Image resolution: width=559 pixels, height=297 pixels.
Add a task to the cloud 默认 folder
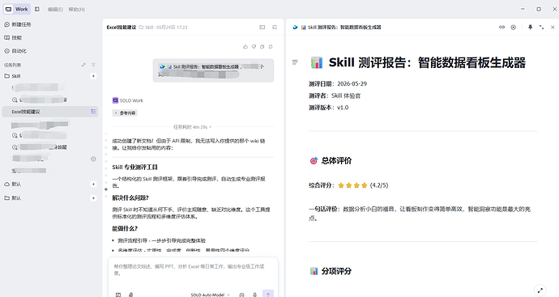(x=93, y=185)
